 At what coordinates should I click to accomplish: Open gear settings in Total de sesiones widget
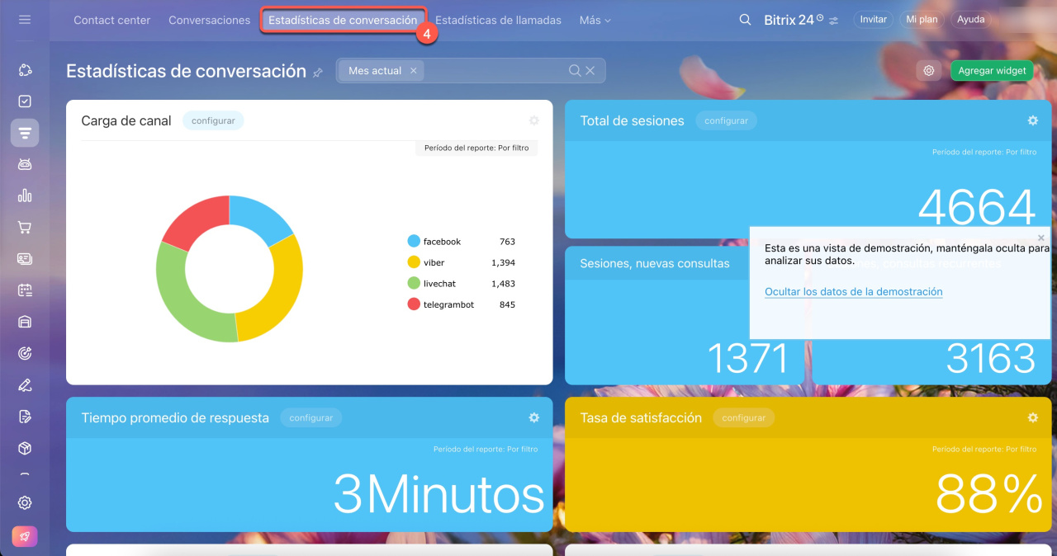[1032, 120]
